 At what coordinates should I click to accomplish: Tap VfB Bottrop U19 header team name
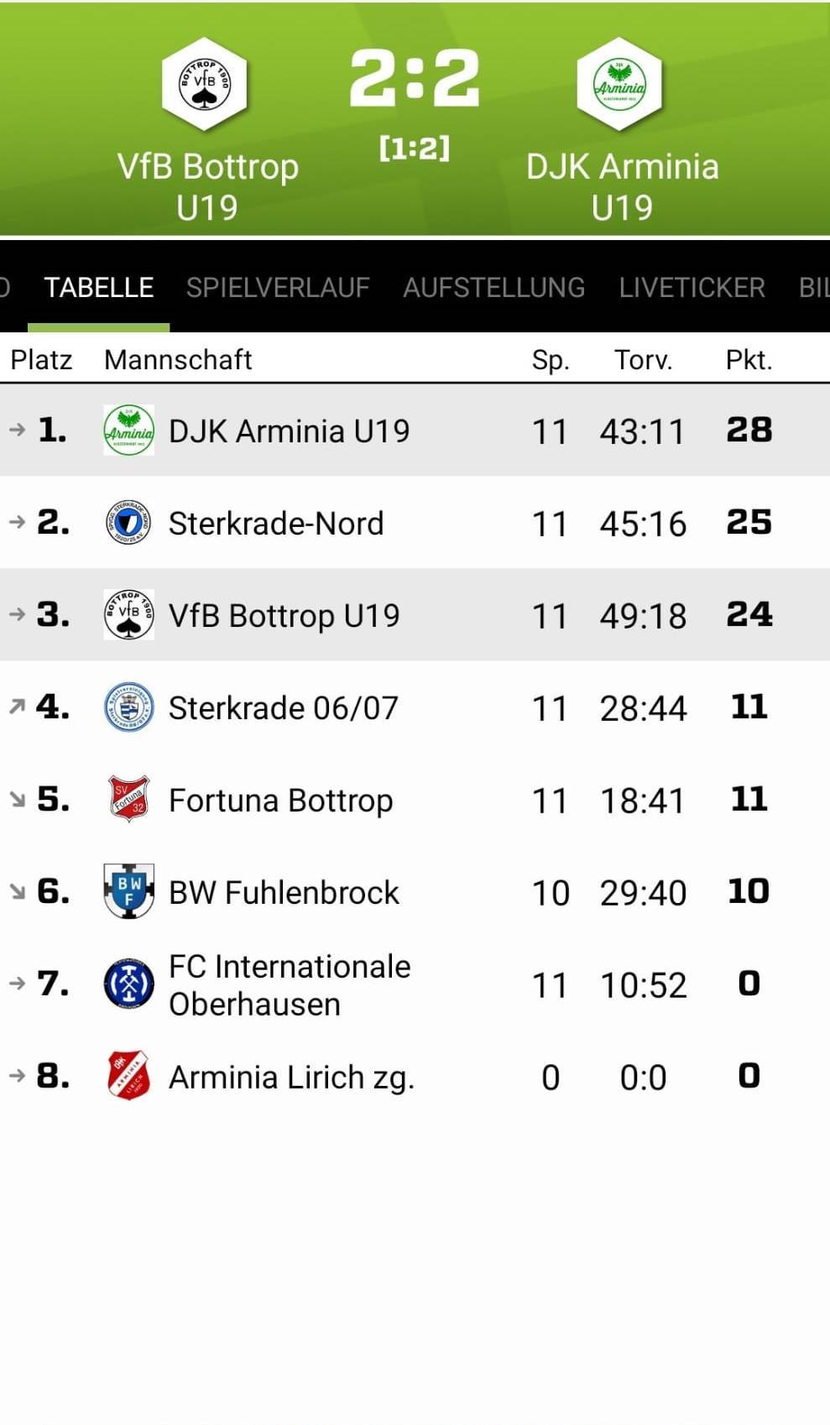click(x=207, y=186)
